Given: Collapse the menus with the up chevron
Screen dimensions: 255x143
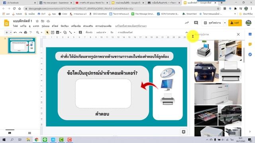Looking at the screenshot, I should click(186, 33).
